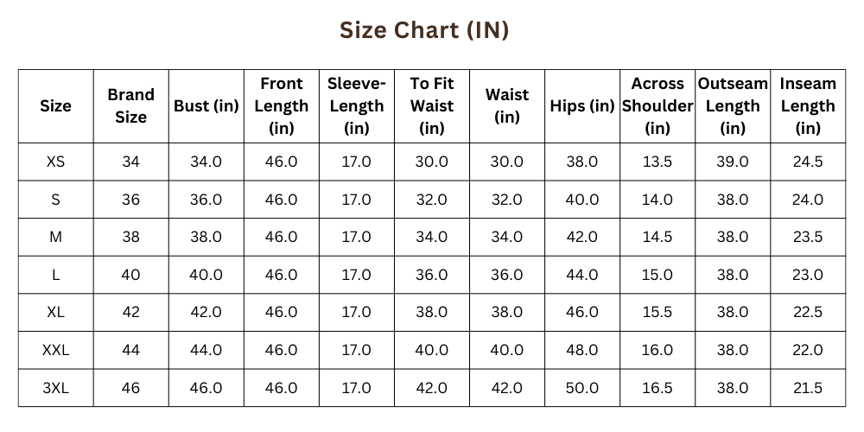The height and width of the screenshot is (432, 864).
Task: Select the 21.5 inseam length value
Action: [807, 388]
